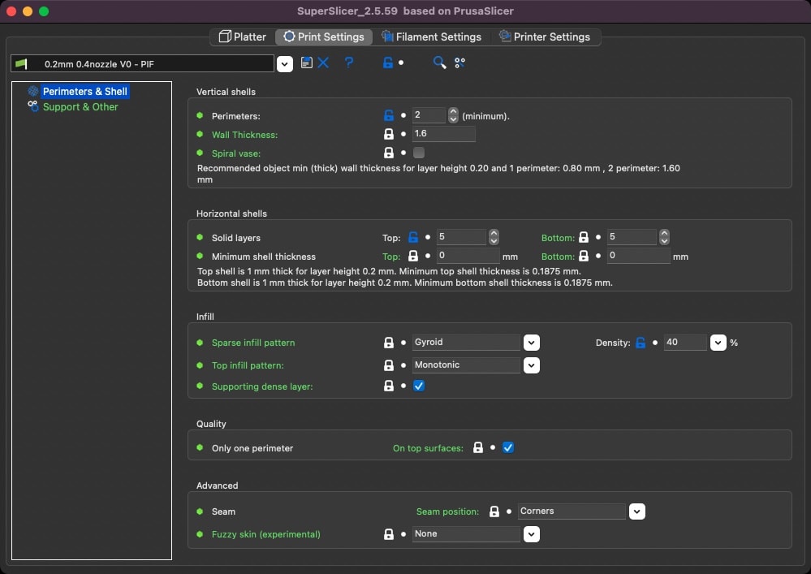Image resolution: width=811 pixels, height=574 pixels.
Task: Click the On top surfaces lock icon
Action: pos(478,448)
